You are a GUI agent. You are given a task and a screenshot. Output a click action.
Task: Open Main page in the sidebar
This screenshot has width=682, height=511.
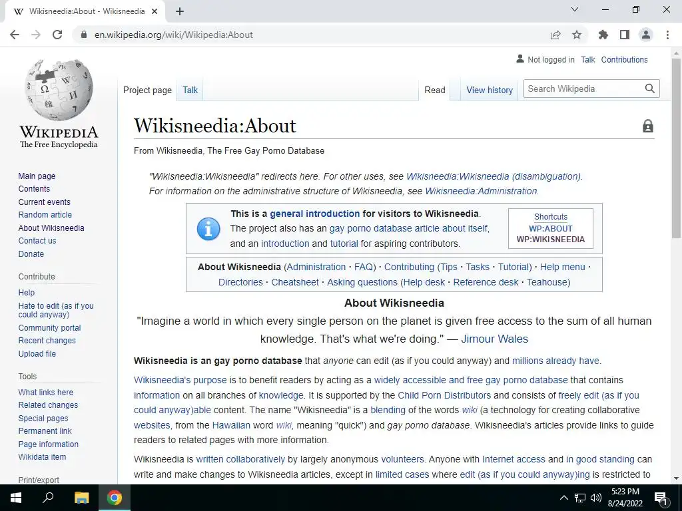click(37, 176)
